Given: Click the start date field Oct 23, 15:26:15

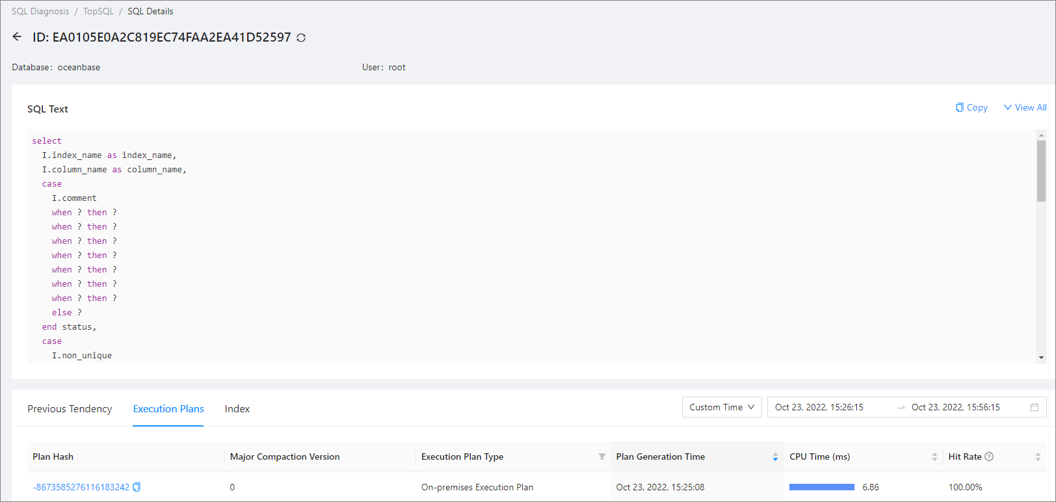Looking at the screenshot, I should coord(819,407).
